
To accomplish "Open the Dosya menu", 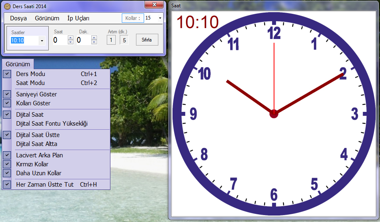I will tap(18, 18).
